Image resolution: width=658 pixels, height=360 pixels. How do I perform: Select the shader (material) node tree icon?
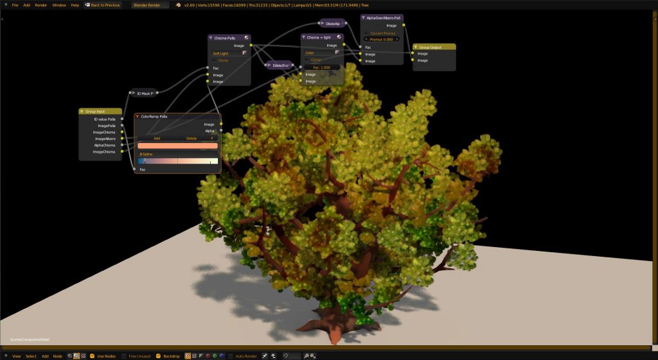pyautogui.click(x=70, y=356)
